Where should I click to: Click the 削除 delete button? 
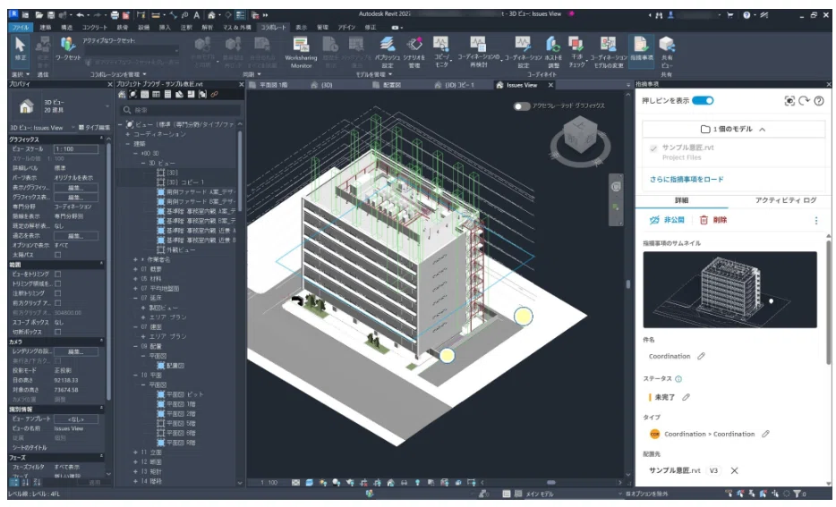712,219
